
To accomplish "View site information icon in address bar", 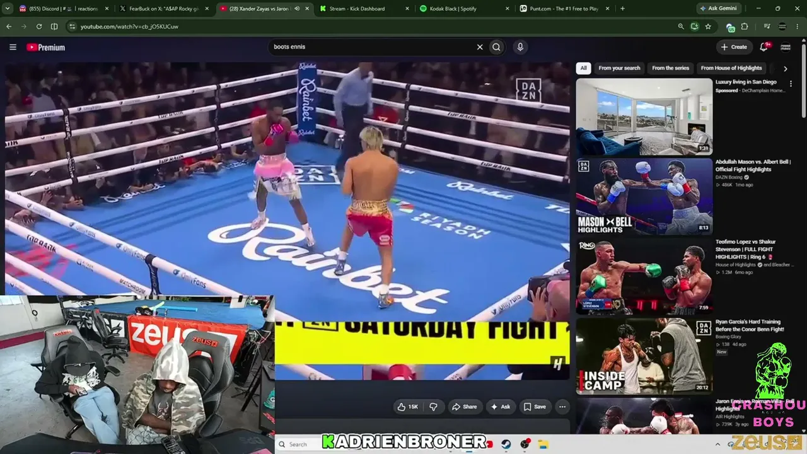I will tap(72, 26).
